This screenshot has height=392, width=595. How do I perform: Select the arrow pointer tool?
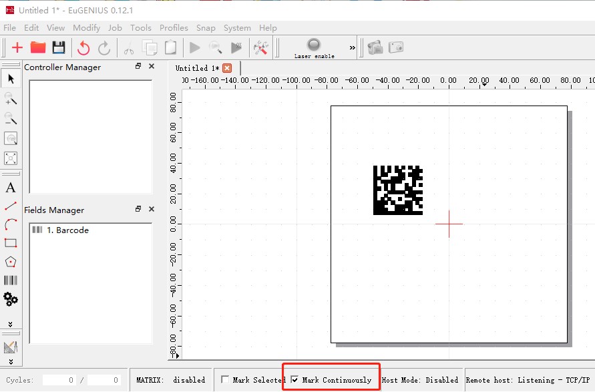point(11,79)
